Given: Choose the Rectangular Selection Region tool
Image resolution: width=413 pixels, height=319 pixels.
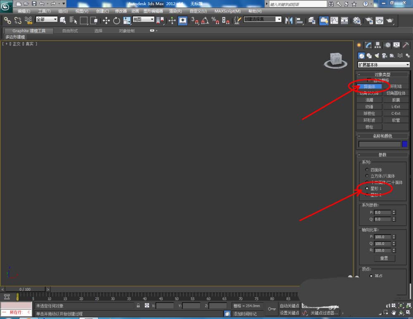Looking at the screenshot, I should [84, 20].
